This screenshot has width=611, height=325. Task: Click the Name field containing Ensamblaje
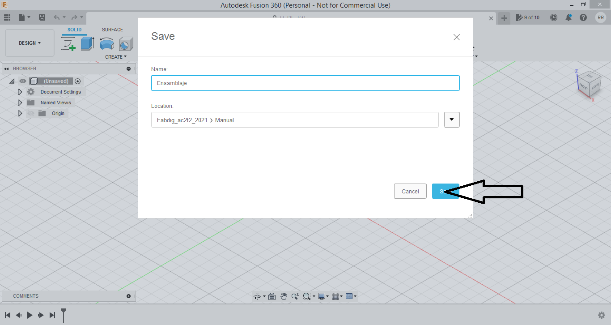[305, 83]
